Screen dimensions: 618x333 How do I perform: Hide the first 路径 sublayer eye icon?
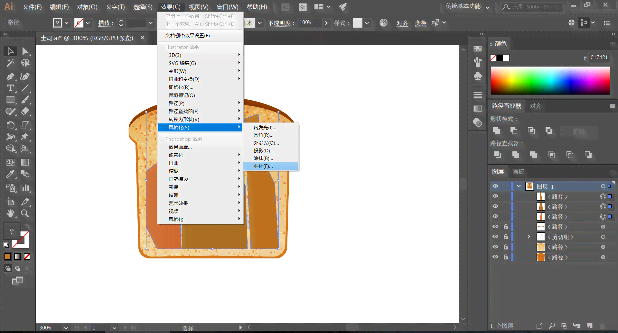pos(495,196)
